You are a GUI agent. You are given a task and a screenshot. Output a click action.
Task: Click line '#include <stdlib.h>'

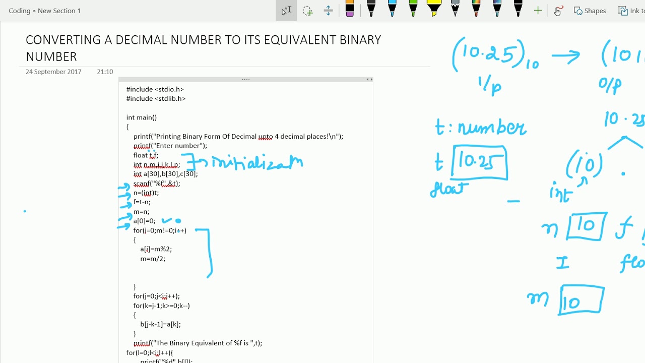click(156, 98)
